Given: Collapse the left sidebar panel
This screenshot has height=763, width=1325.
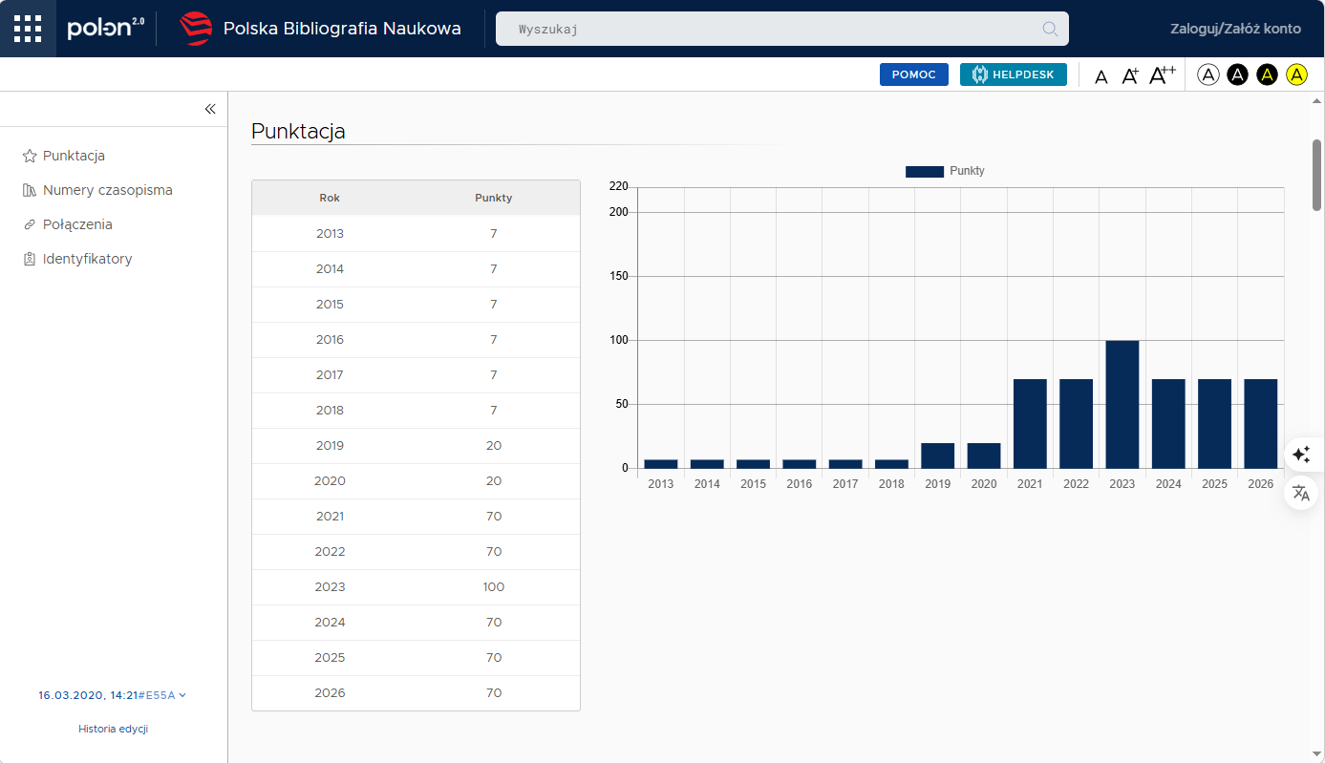Looking at the screenshot, I should pos(210,109).
